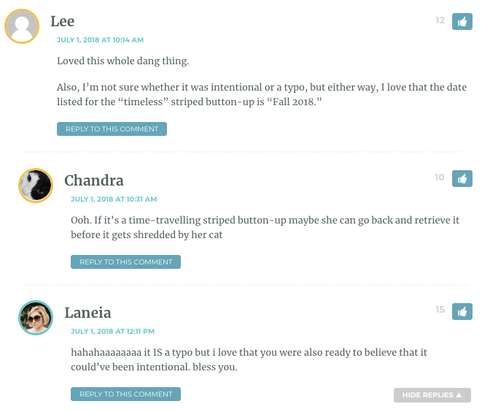Click thumbs-up icon on Chandra's comment
482x412 pixels.
tap(462, 178)
